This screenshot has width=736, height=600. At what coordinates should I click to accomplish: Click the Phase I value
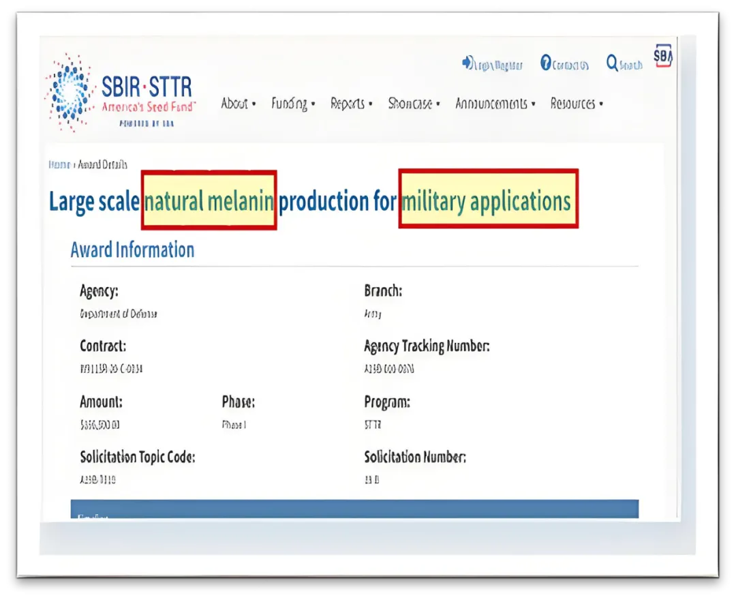pyautogui.click(x=234, y=425)
